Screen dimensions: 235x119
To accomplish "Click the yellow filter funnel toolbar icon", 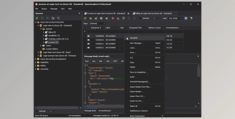I will 191,18.
